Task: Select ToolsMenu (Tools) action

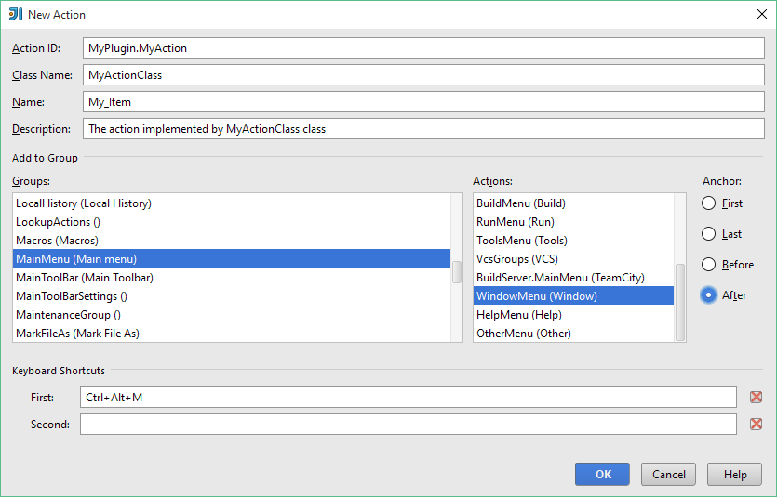Action: [x=521, y=241]
